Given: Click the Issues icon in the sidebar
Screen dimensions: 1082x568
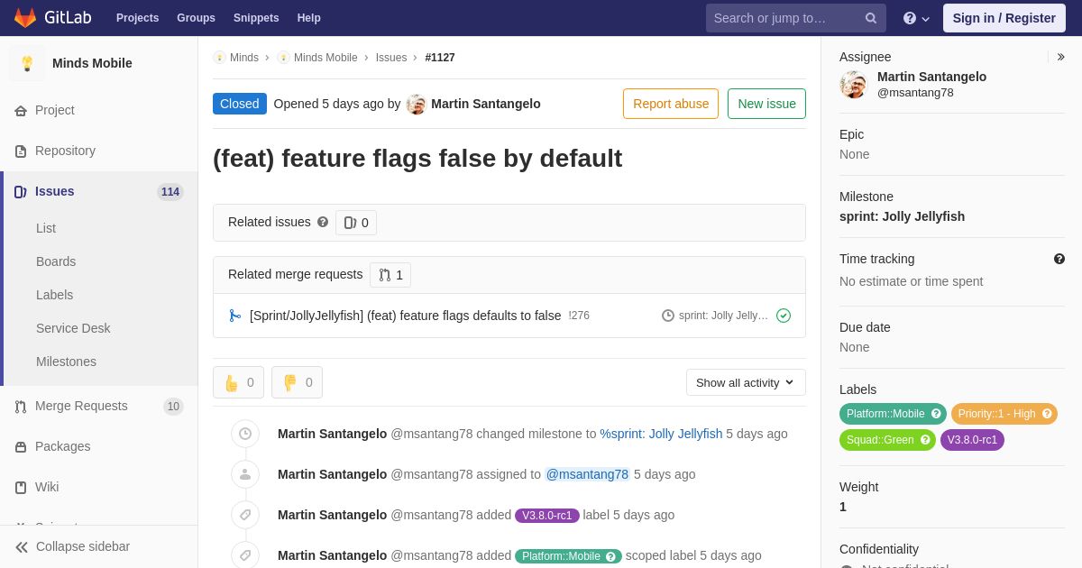Looking at the screenshot, I should click(21, 191).
